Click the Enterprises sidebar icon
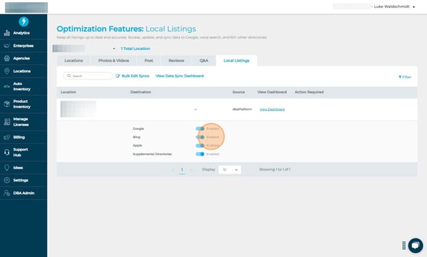427x257 pixels. pyautogui.click(x=7, y=46)
